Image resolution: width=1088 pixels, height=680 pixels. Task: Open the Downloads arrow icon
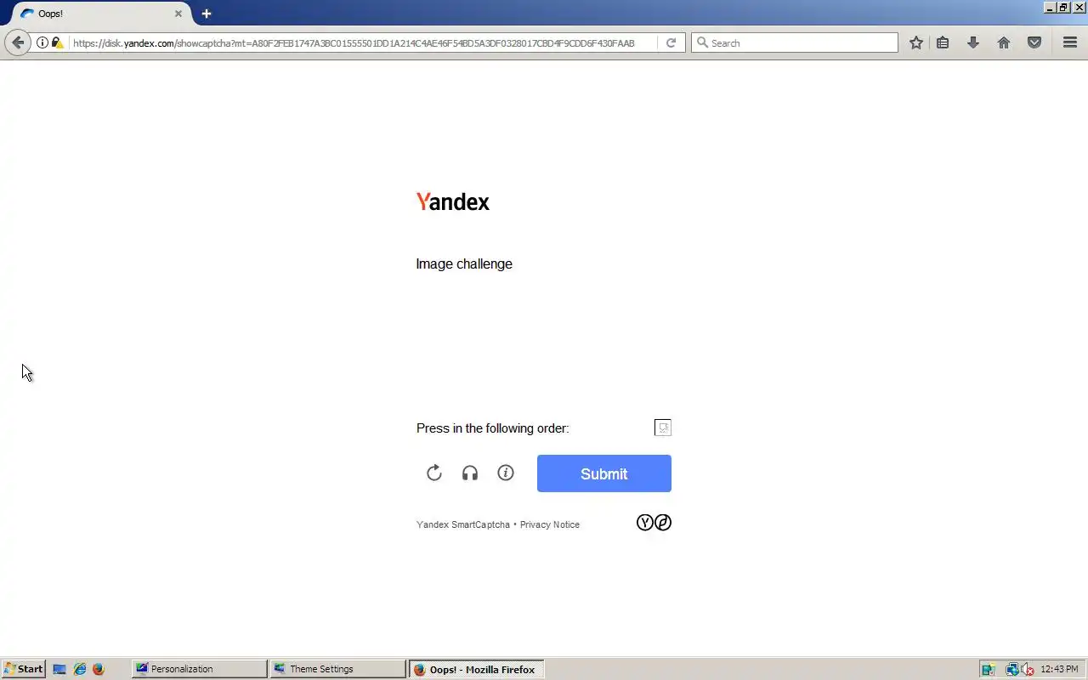pyautogui.click(x=973, y=42)
